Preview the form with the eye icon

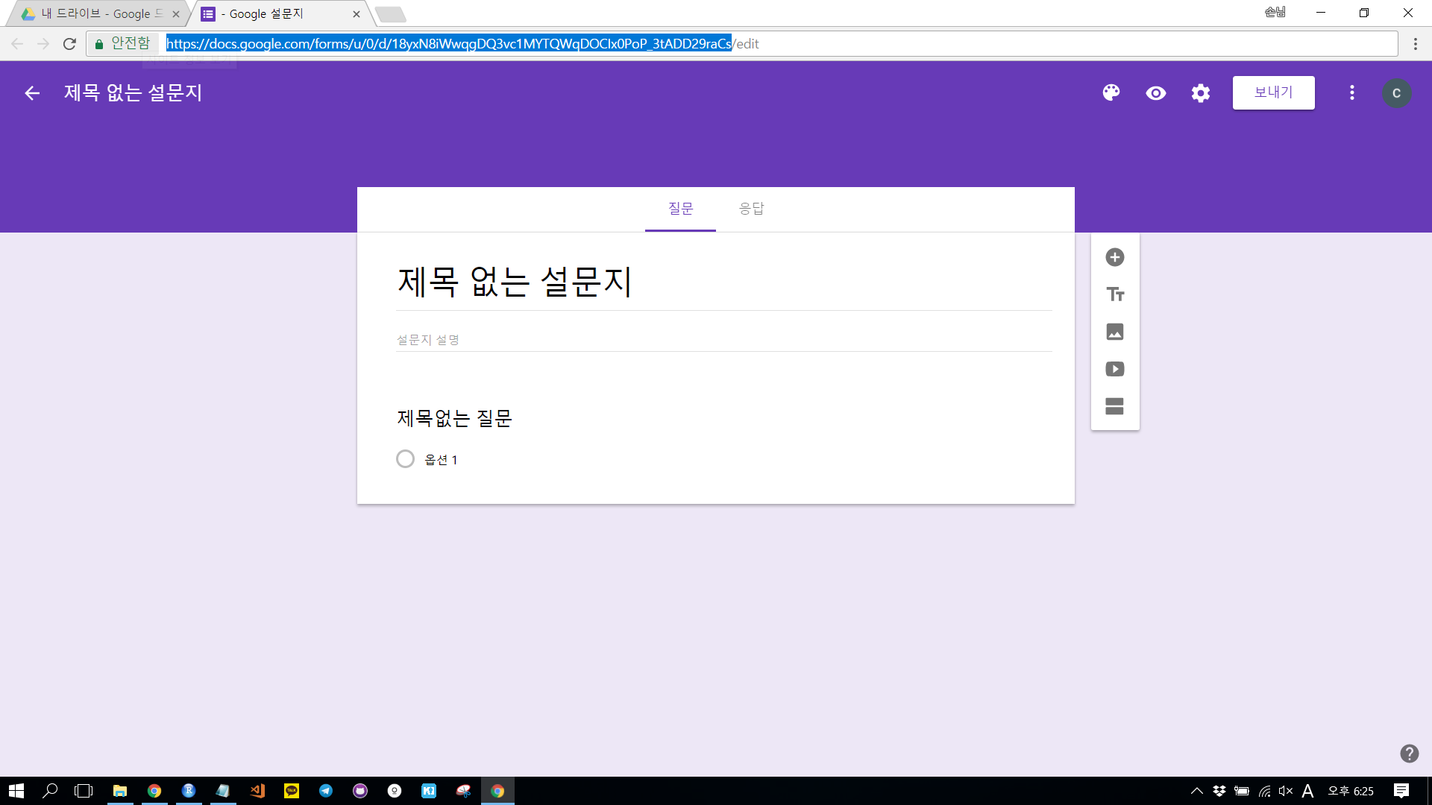point(1155,93)
